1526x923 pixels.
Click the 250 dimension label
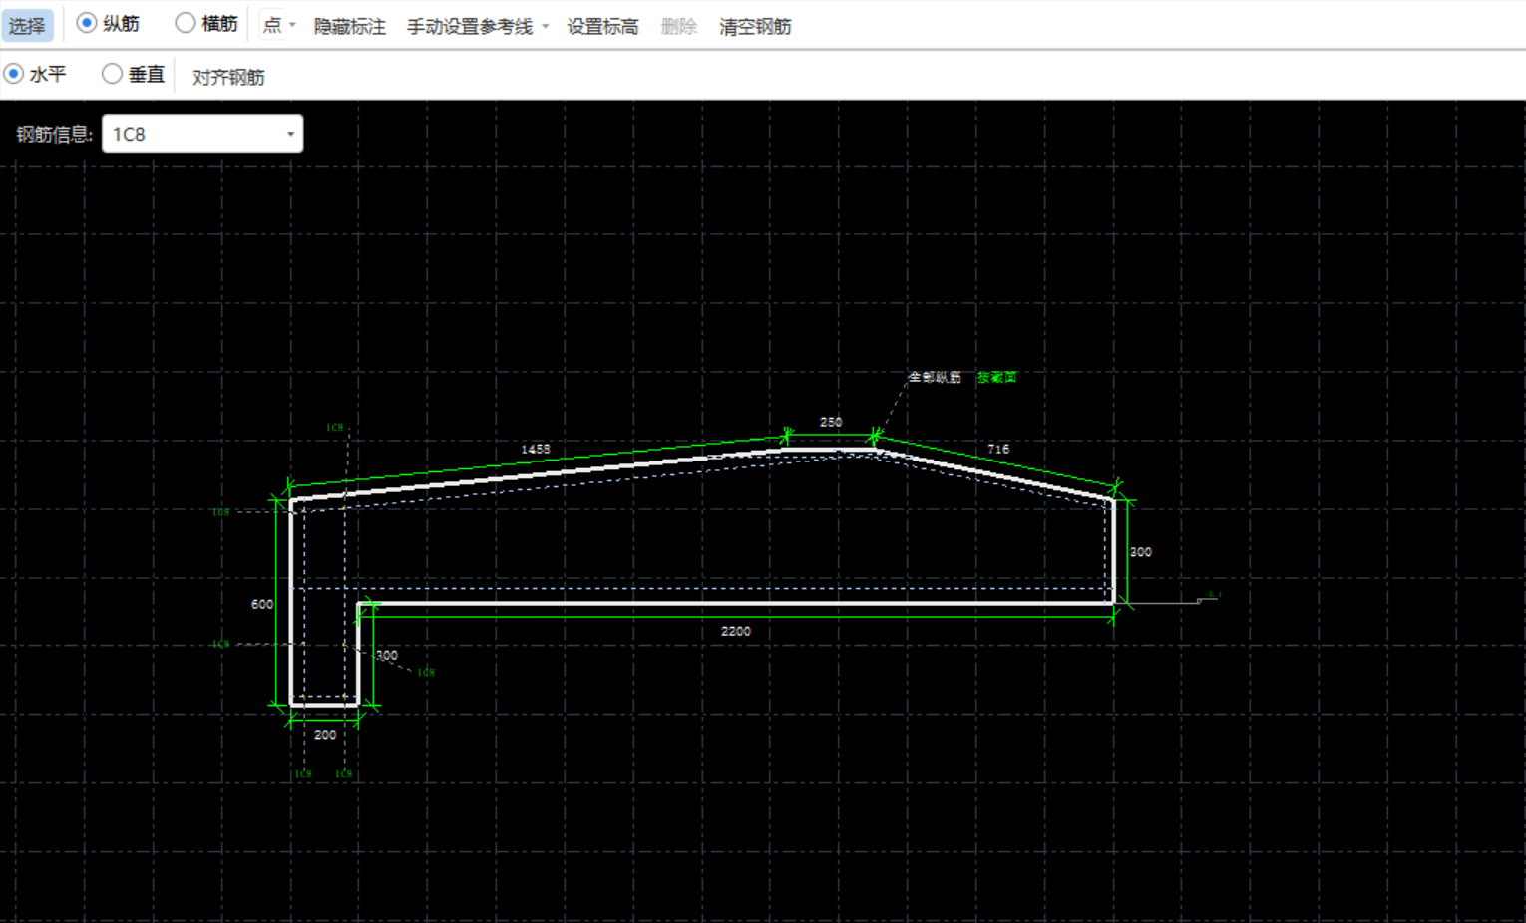point(831,422)
